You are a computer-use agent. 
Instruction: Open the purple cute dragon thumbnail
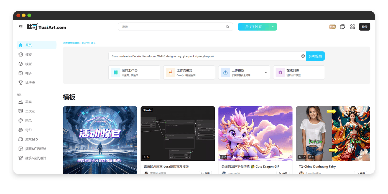tap(256, 134)
